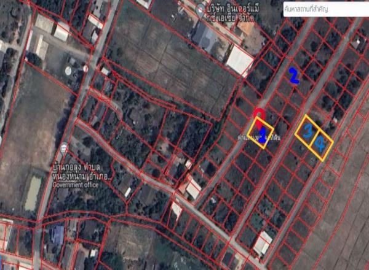Select the Government office map icon

(x=64, y=147)
